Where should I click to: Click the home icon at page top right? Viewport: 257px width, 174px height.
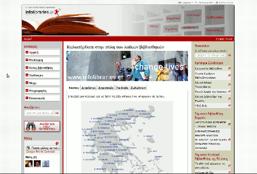180,3
